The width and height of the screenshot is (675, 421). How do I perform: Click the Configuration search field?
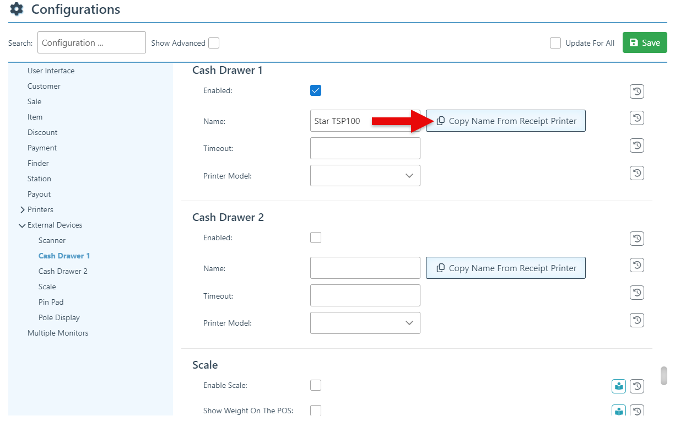[x=91, y=43]
